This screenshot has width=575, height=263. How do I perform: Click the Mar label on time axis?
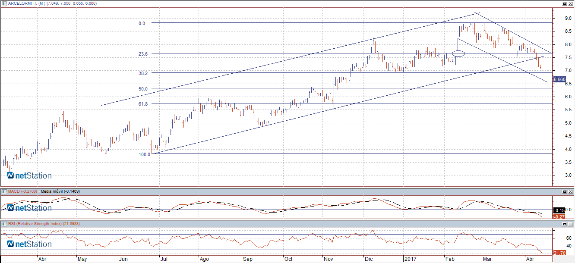coord(488,259)
